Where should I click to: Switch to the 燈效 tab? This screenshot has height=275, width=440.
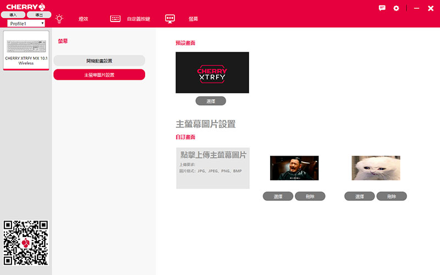(x=83, y=19)
